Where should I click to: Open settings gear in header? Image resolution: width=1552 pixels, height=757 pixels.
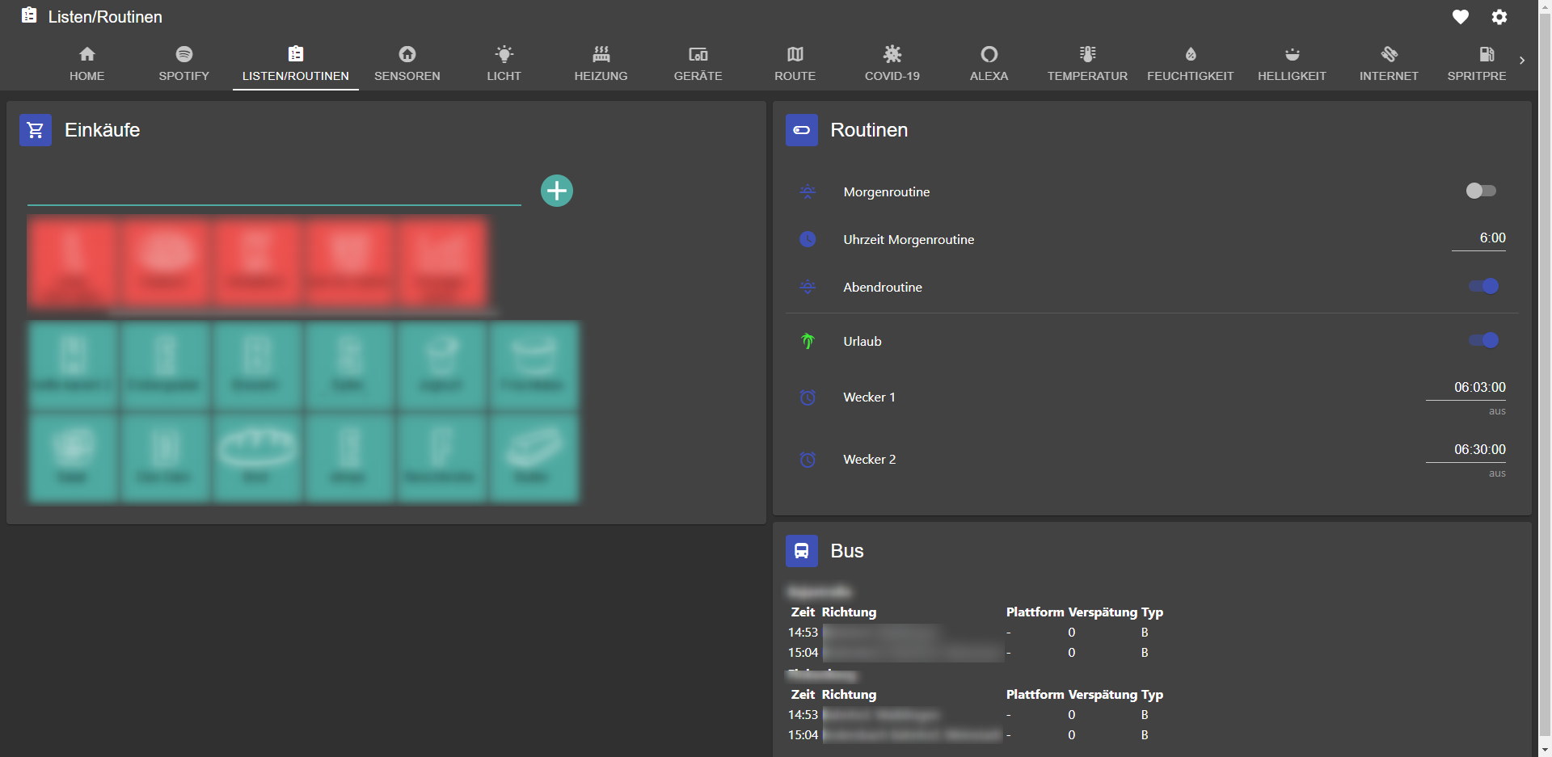click(x=1499, y=17)
